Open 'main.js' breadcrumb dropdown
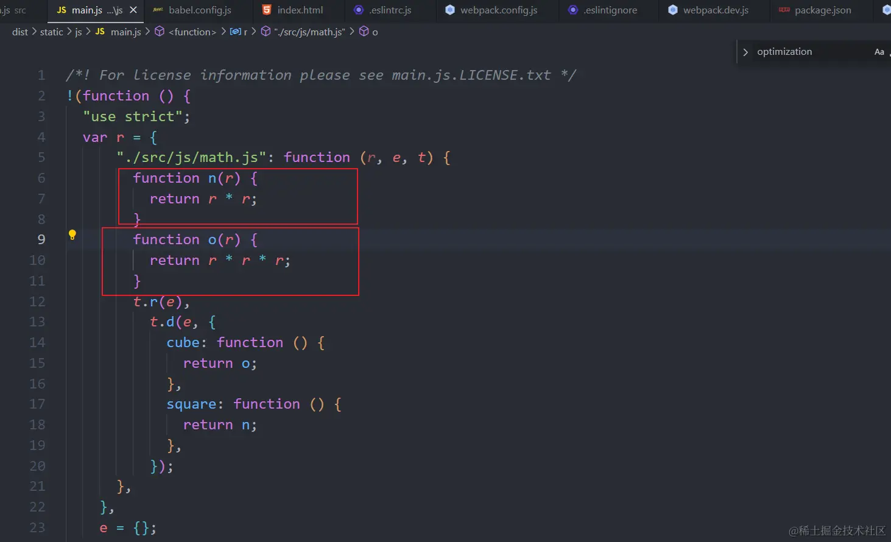 [126, 32]
